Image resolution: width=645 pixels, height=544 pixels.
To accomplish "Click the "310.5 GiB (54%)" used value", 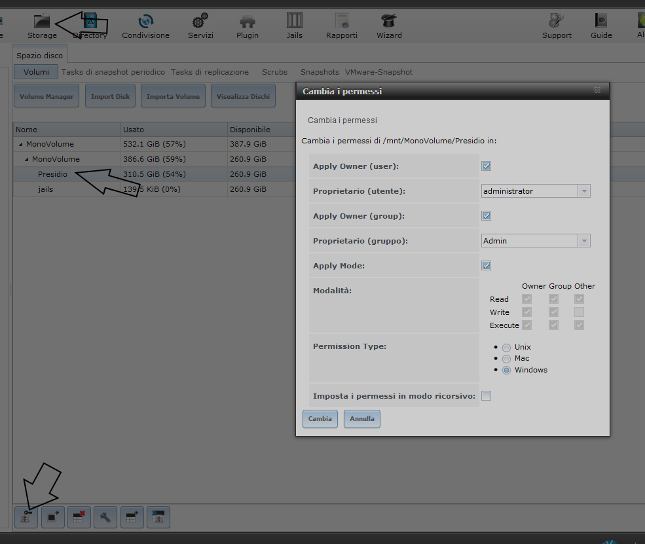I will 155,174.
